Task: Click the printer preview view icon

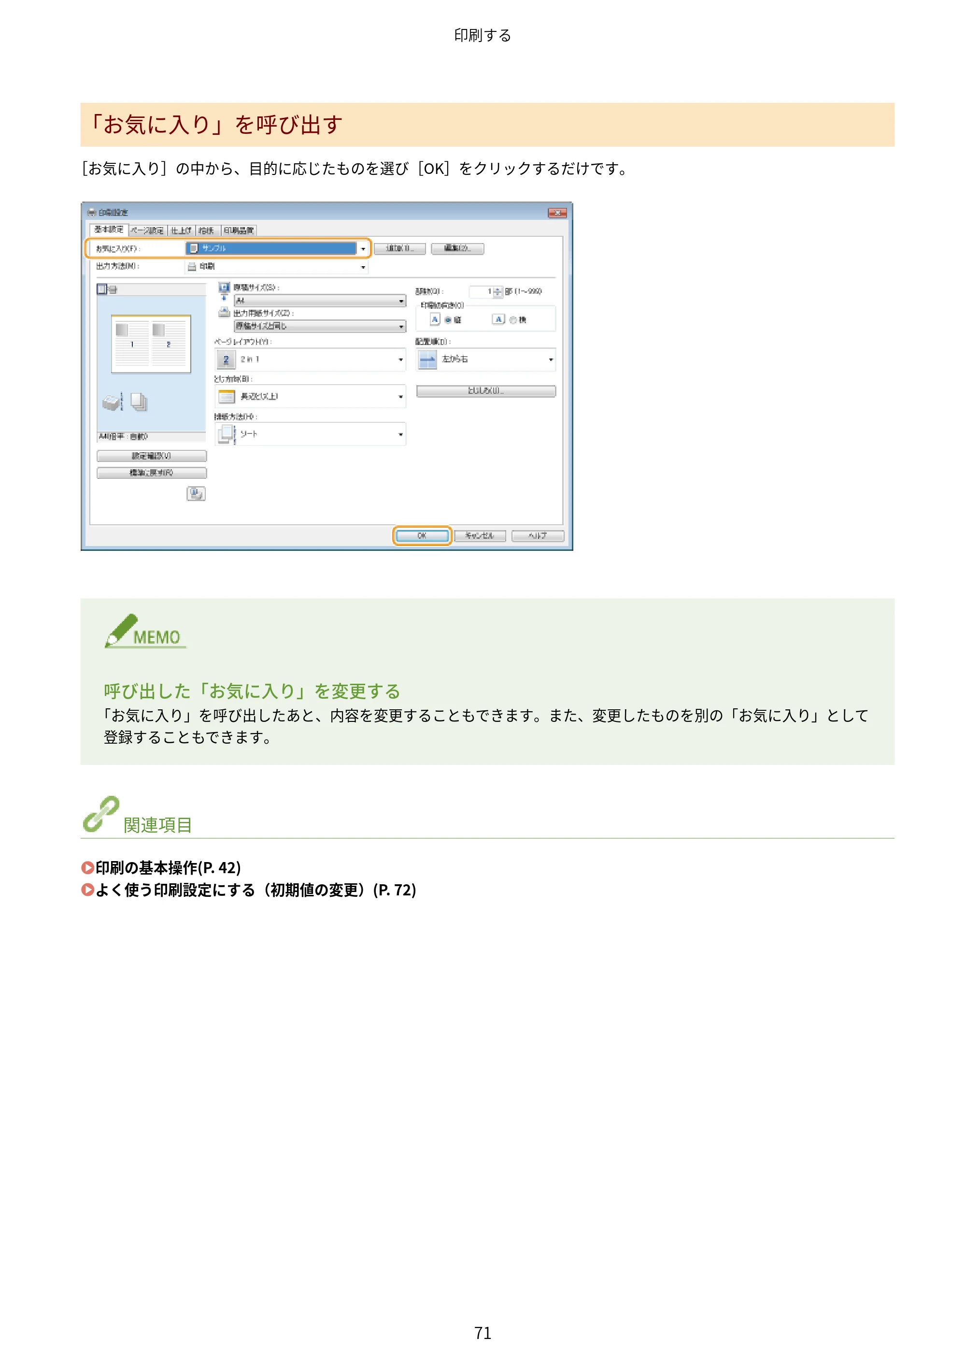Action: click(x=113, y=290)
